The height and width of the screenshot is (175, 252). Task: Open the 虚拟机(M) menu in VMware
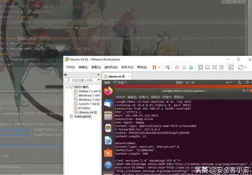111,67
